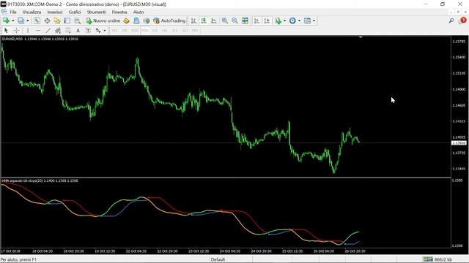Click the Per aiuto, premi F1 status text
Image resolution: width=469 pixels, height=263 pixels.
coord(18,259)
